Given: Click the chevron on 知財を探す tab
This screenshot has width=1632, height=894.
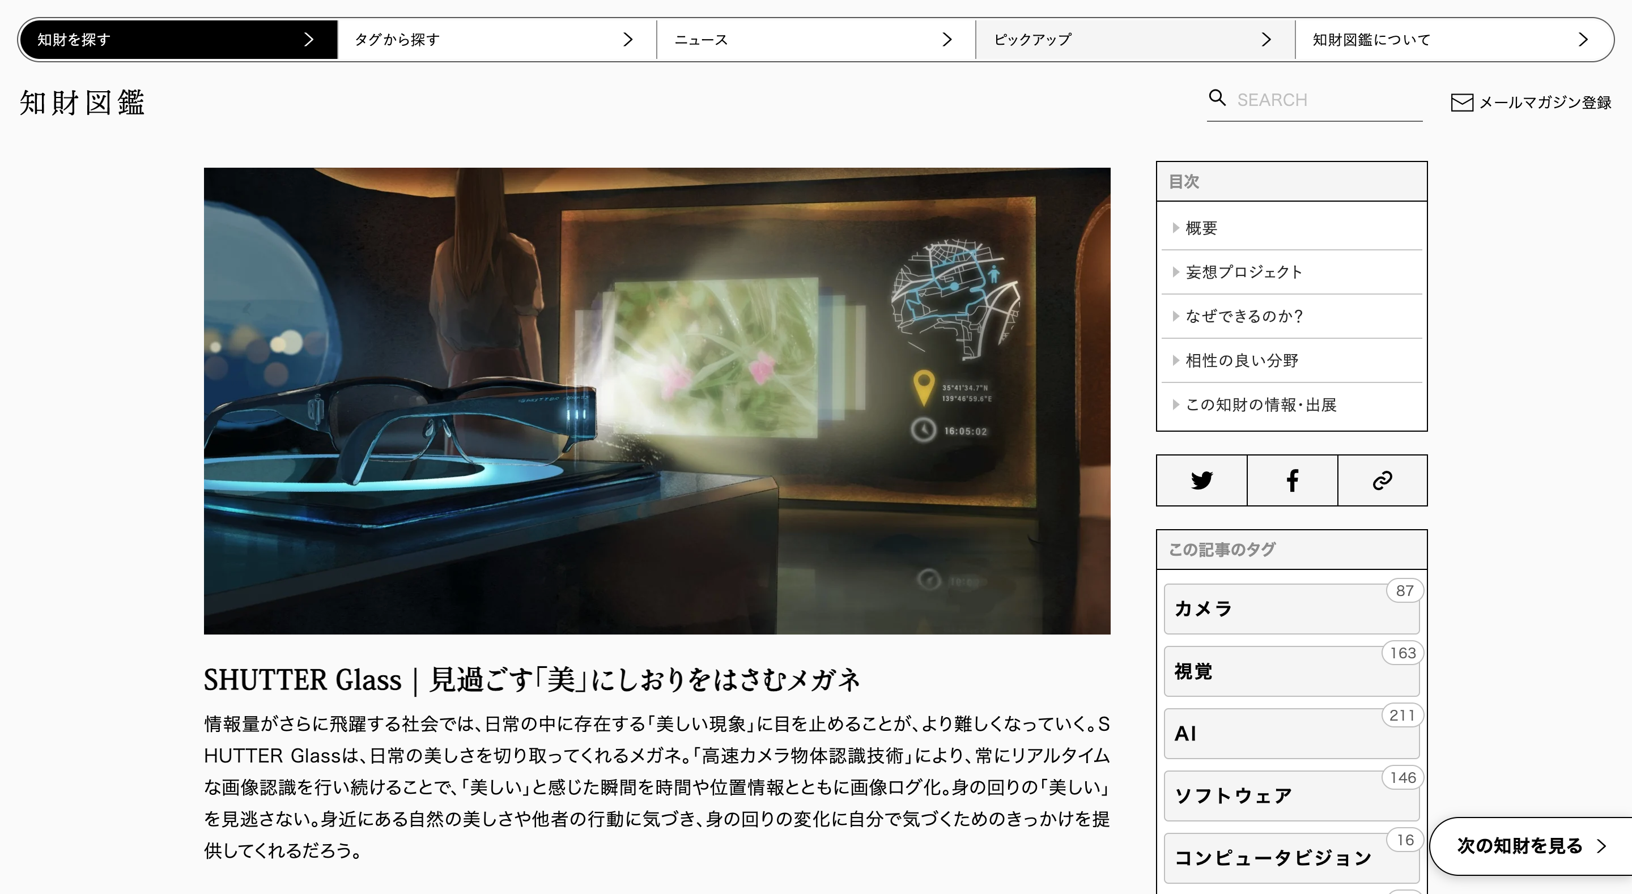Looking at the screenshot, I should (310, 39).
